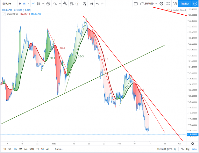Open the time interval dropdown arrow
This screenshot has width=199, height=153.
click(x=28, y=4)
